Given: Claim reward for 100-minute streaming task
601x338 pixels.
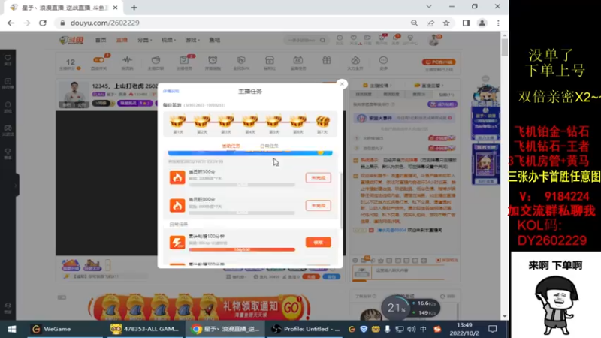Looking at the screenshot, I should coord(318,243).
